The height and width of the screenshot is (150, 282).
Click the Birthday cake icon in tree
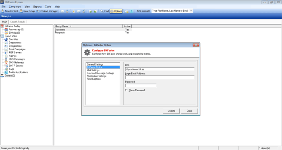pyautogui.click(x=6, y=33)
